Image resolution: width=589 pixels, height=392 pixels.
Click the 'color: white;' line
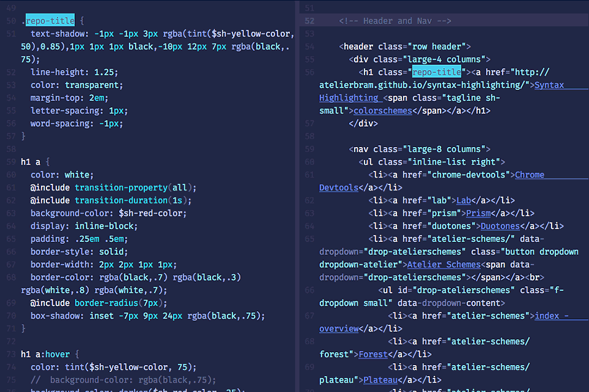pos(62,175)
